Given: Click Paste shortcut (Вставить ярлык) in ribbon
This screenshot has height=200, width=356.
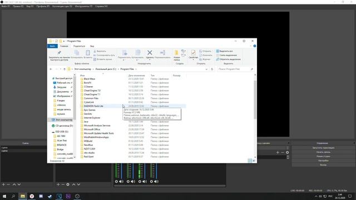Looking at the screenshot, I should 102,59.
